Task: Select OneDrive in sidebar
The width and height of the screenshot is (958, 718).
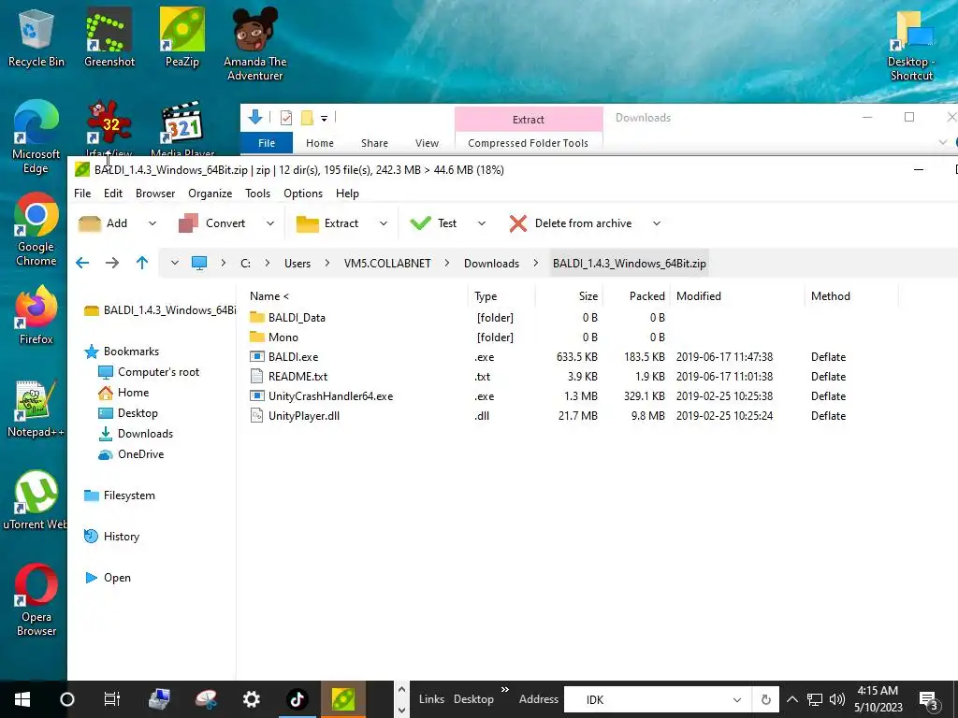Action: (x=131, y=454)
